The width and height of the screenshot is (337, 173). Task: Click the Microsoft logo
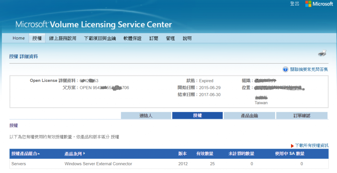click(x=319, y=4)
